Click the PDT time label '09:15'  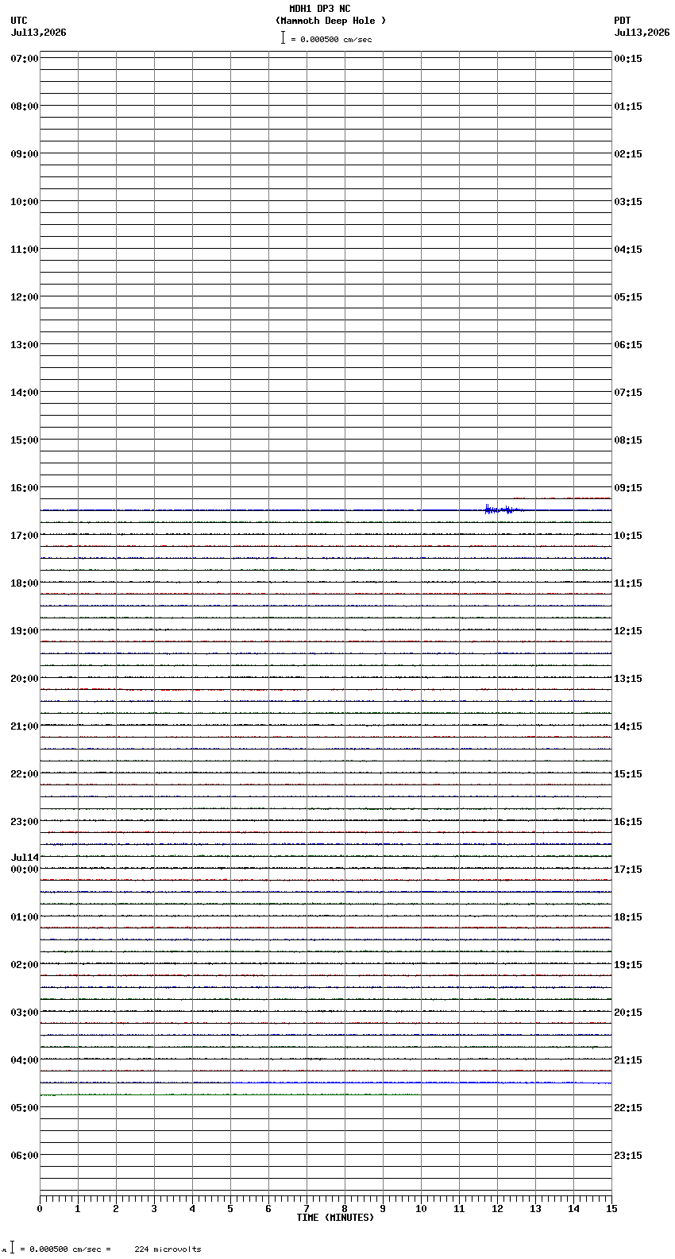pos(628,488)
